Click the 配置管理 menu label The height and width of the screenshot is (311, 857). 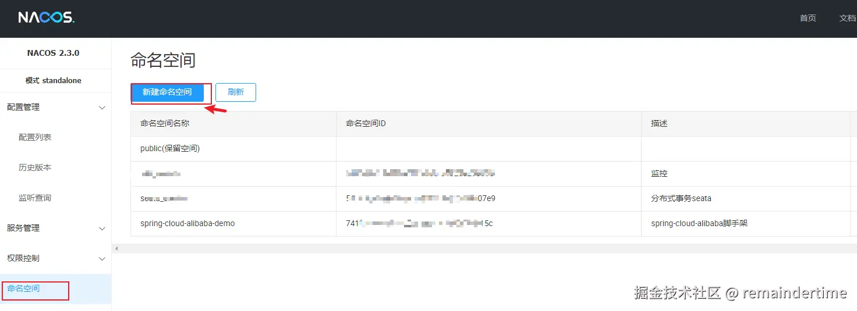pos(23,107)
